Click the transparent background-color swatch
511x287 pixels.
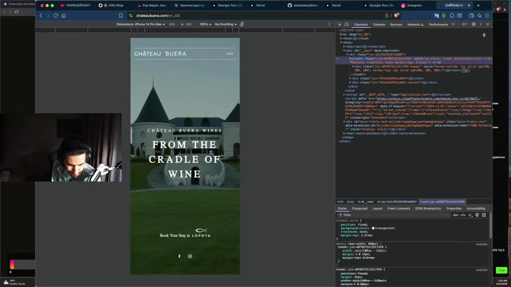(373, 228)
